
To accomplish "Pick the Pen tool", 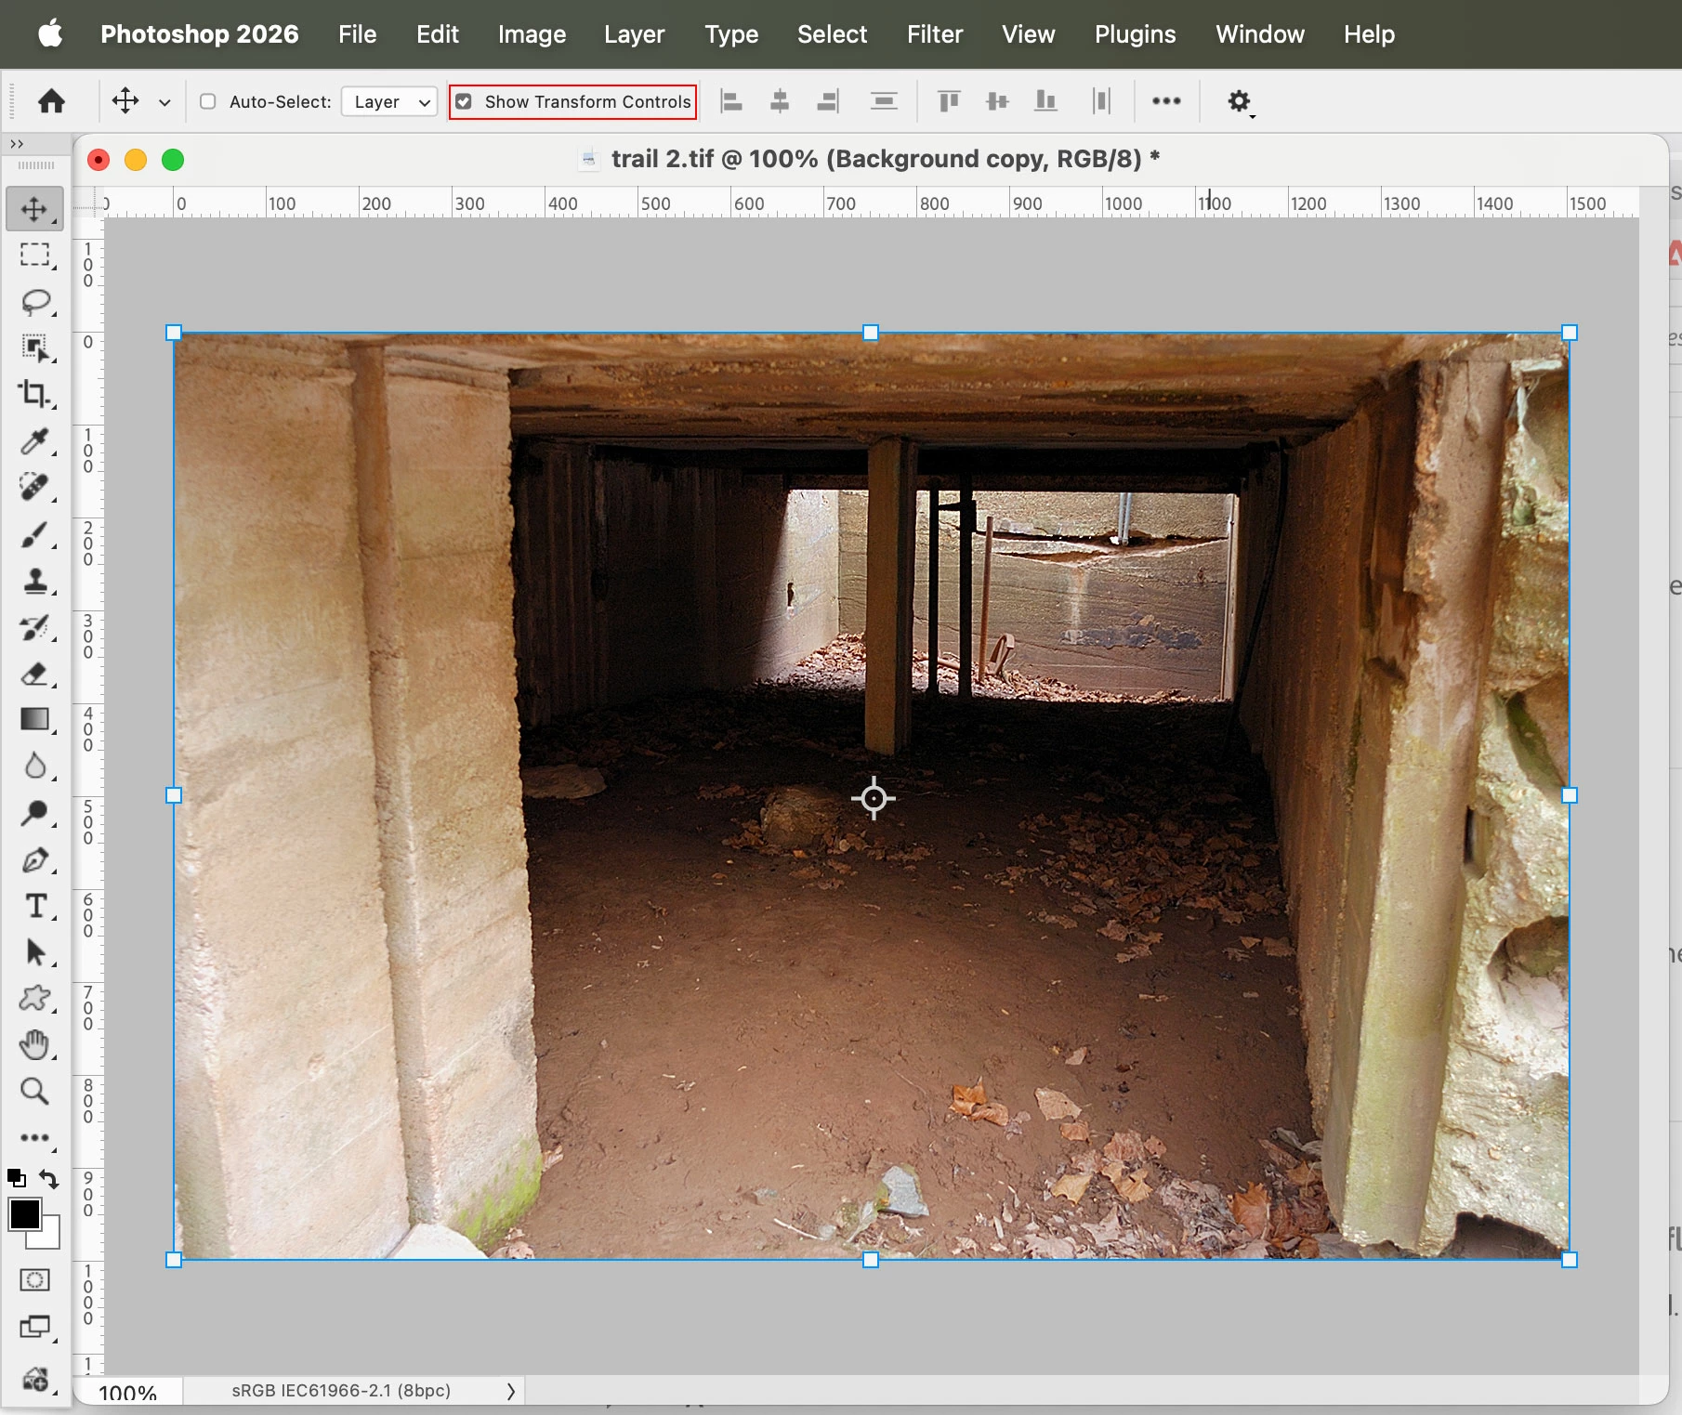I will (35, 859).
